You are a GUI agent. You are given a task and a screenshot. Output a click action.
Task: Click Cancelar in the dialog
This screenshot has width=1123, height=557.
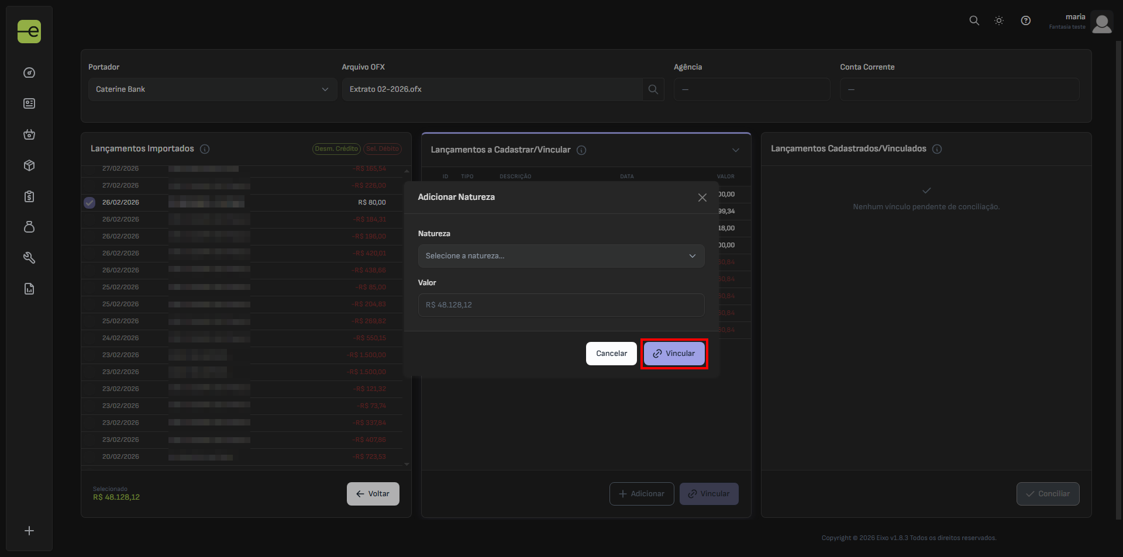[x=611, y=354]
